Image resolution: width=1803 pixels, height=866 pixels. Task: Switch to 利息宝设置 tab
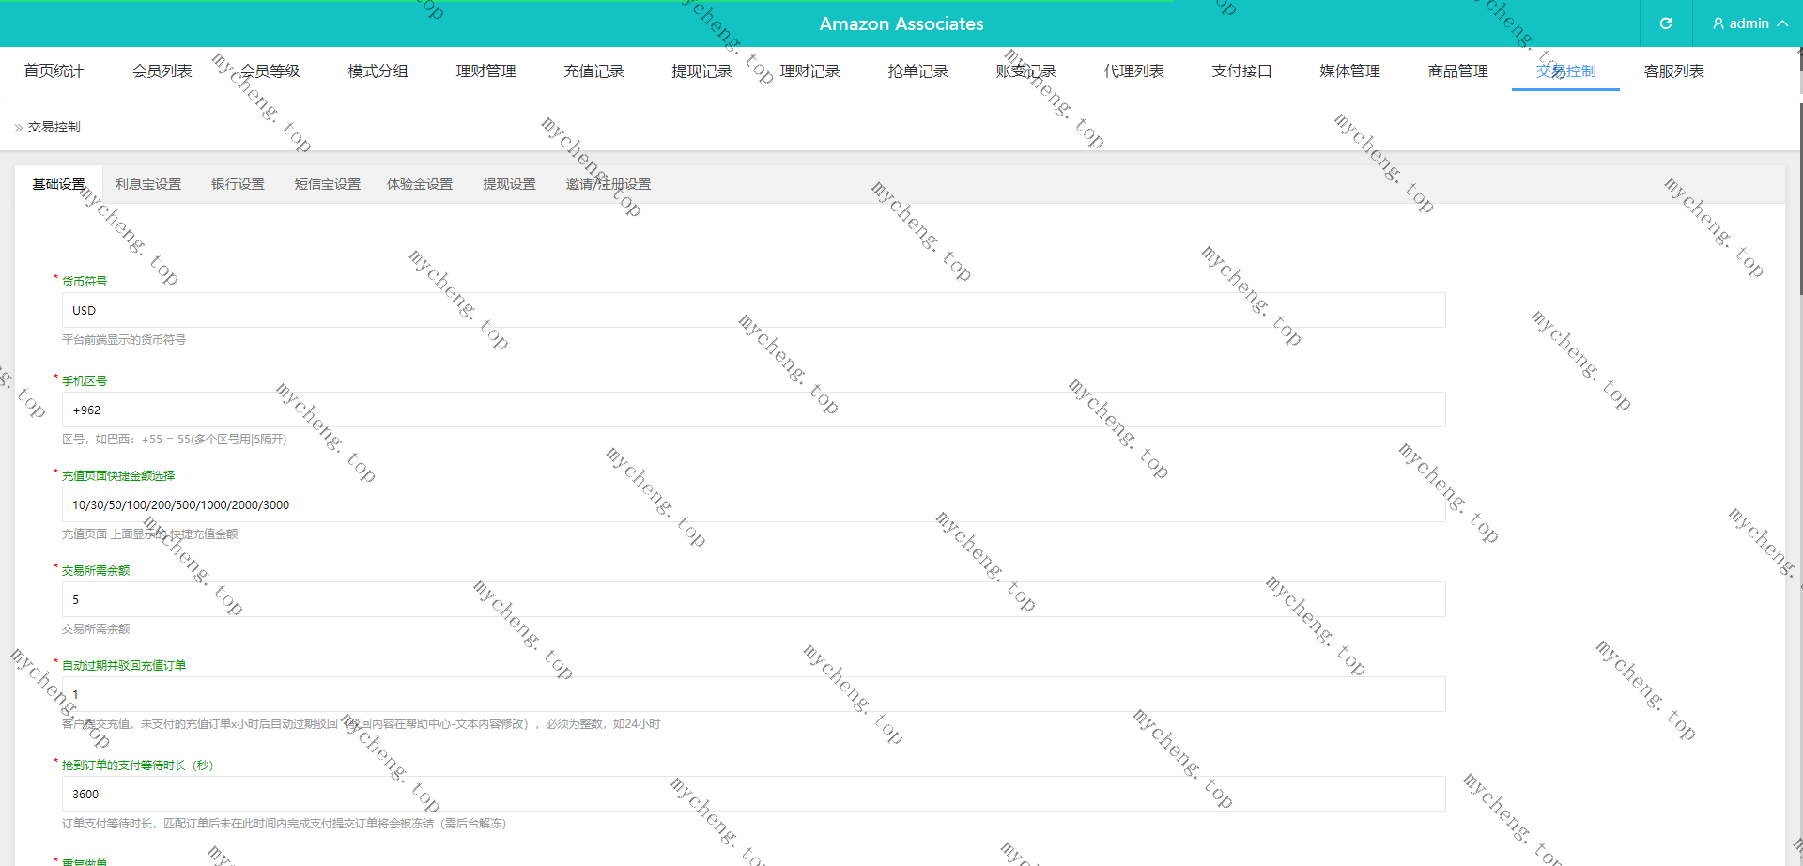coord(148,184)
